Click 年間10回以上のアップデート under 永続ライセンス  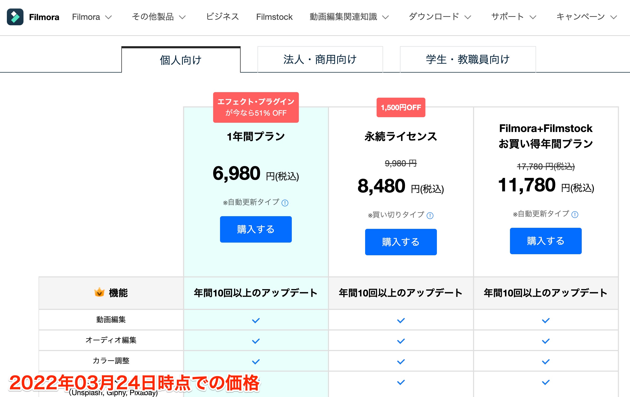pyautogui.click(x=401, y=293)
